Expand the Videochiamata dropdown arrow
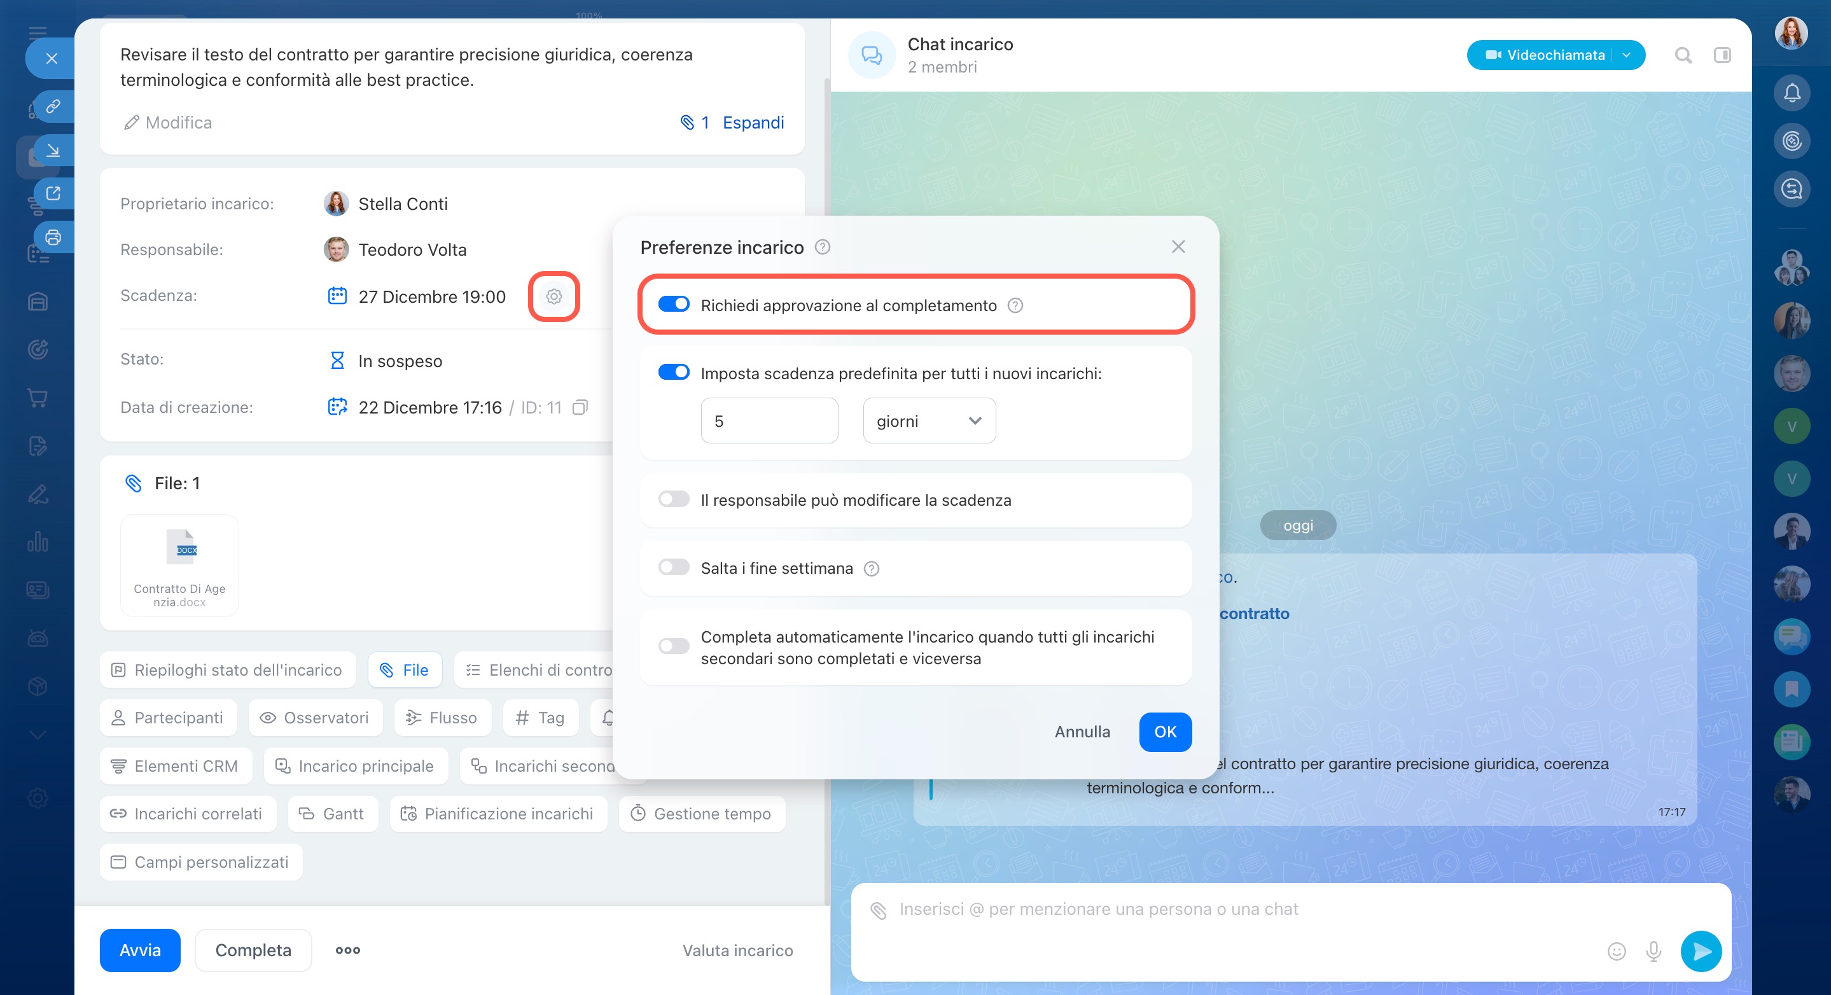The height and width of the screenshot is (995, 1831). 1626,55
